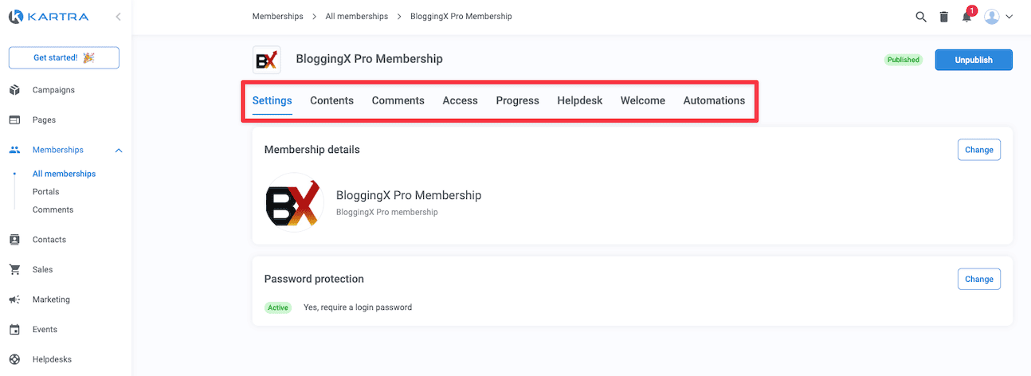Collapse the sidebar with the arrow

click(118, 17)
